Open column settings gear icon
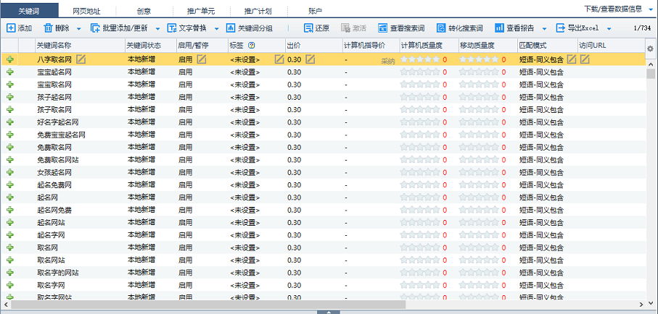 pyautogui.click(x=650, y=49)
